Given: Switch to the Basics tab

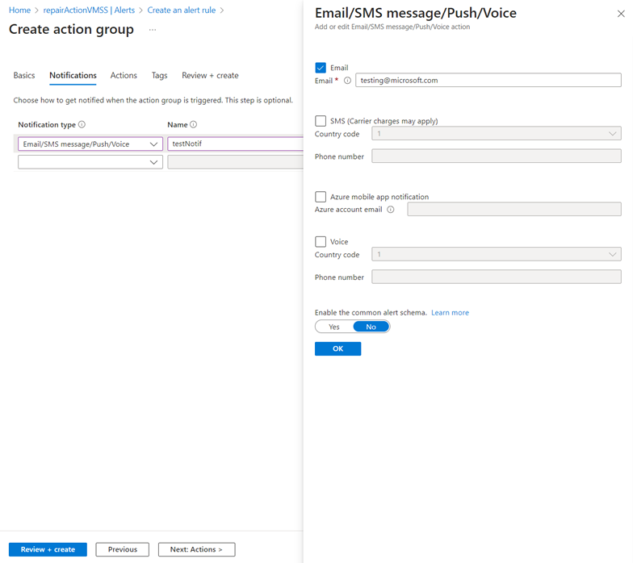Looking at the screenshot, I should click(x=24, y=76).
